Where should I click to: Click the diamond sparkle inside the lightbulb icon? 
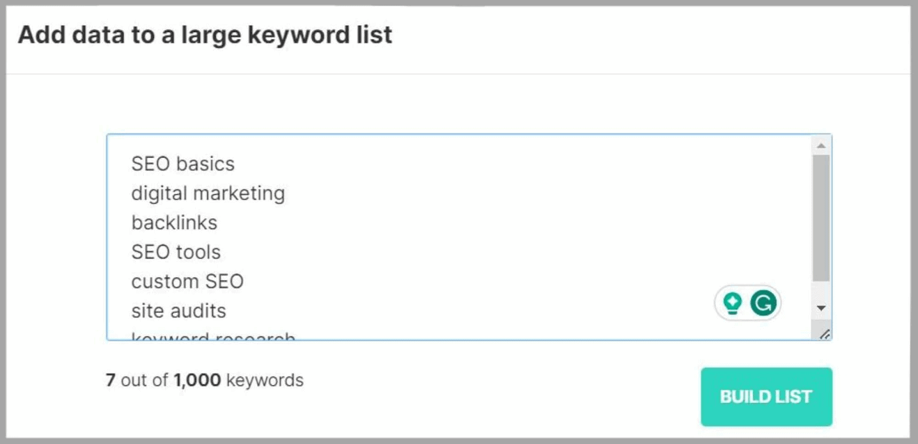(732, 302)
